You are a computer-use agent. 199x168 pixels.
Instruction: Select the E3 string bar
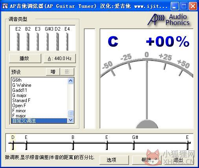pyautogui.click(x=38, y=42)
